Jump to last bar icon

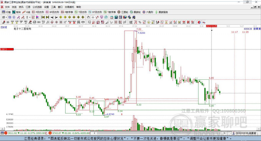point(47,17)
